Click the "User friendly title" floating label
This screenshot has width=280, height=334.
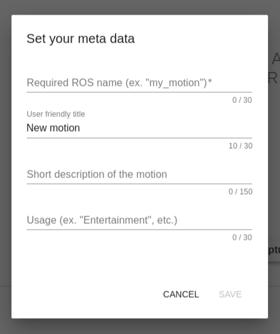pyautogui.click(x=56, y=114)
